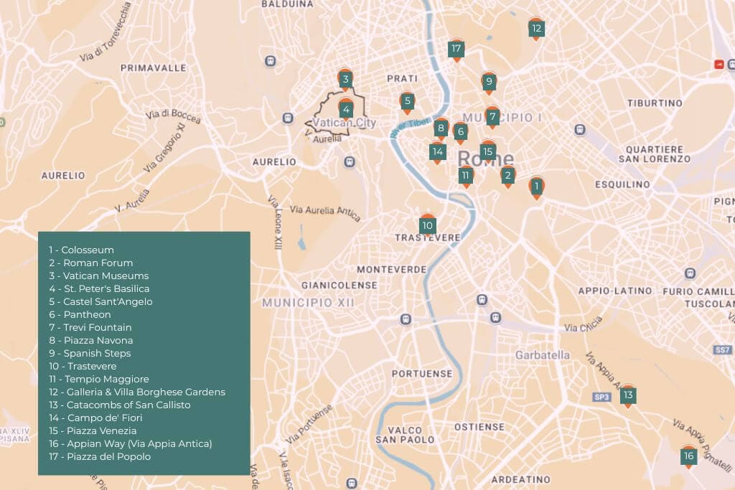Screen dimensions: 735x490
Task: Select "4 - St. Peter's Basilica" in legend
Action: tap(99, 288)
